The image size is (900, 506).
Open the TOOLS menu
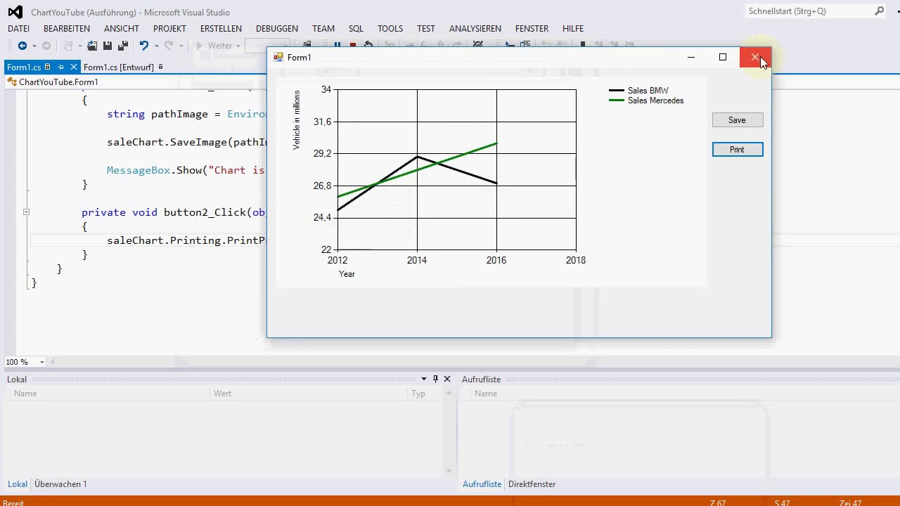(x=390, y=29)
